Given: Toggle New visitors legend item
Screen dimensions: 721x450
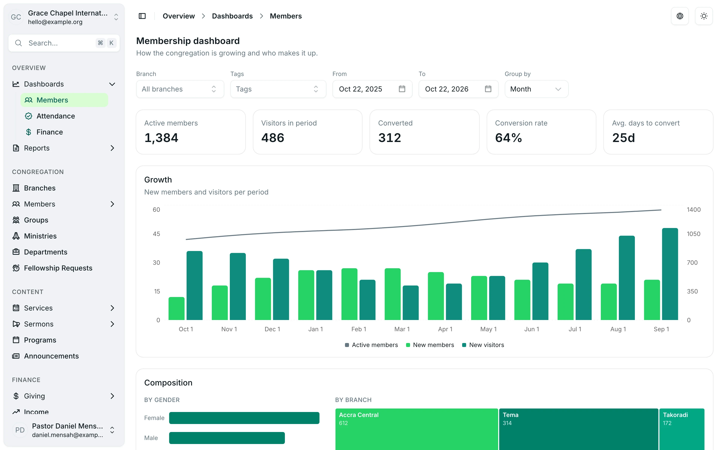Looking at the screenshot, I should point(483,345).
